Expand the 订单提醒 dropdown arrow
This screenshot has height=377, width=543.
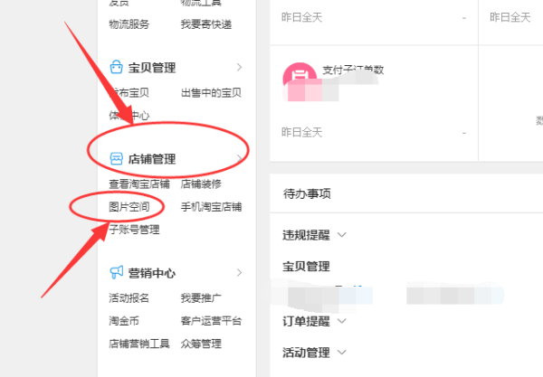tap(342, 321)
